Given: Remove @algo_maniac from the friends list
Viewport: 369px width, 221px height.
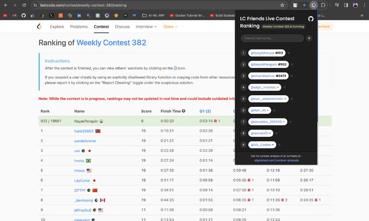Looking at the screenshot, I should click(x=284, y=87).
